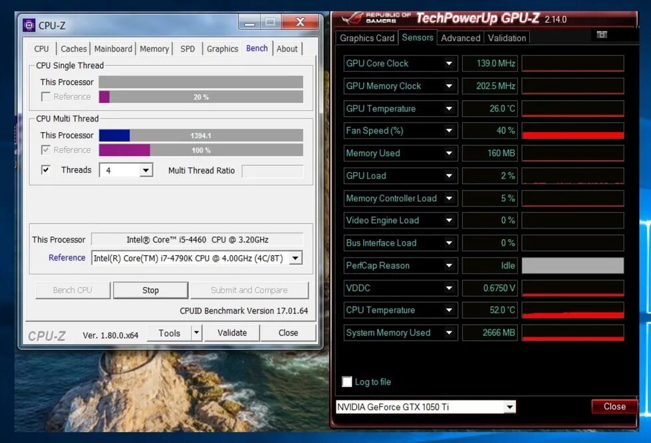Open GPU Memory Clock sensor dropdown
The width and height of the screenshot is (651, 443).
(x=449, y=86)
